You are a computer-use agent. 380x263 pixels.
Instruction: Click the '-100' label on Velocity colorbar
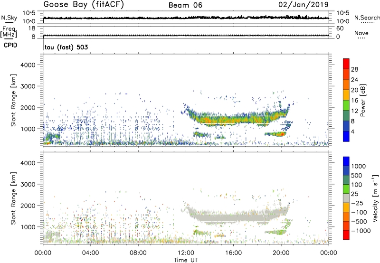click(x=359, y=212)
